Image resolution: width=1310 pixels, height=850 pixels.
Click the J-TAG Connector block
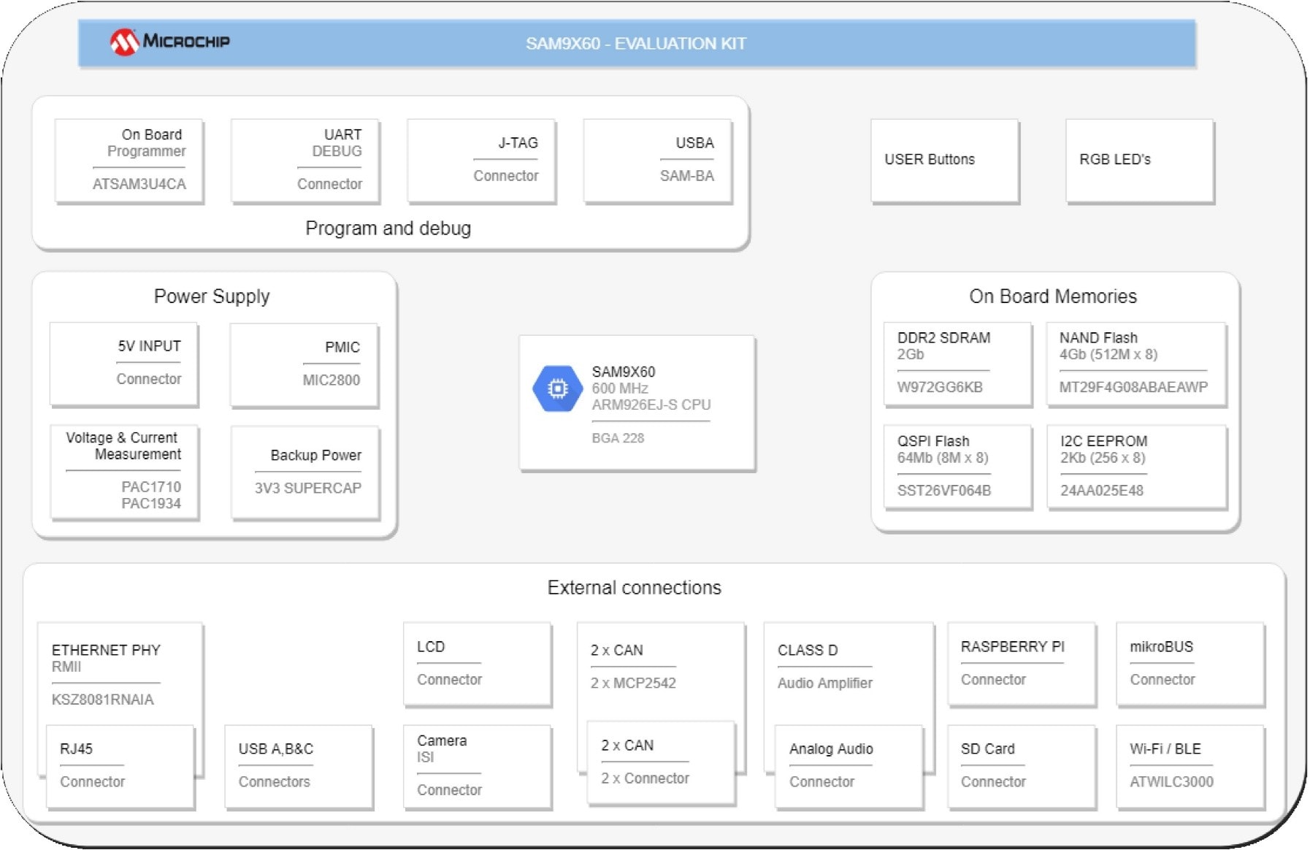481,160
